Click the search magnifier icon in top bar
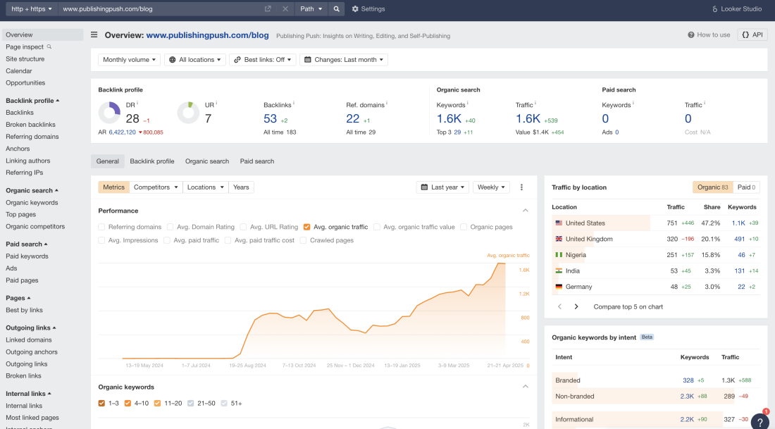Screen dimensions: 775x429 [337, 9]
